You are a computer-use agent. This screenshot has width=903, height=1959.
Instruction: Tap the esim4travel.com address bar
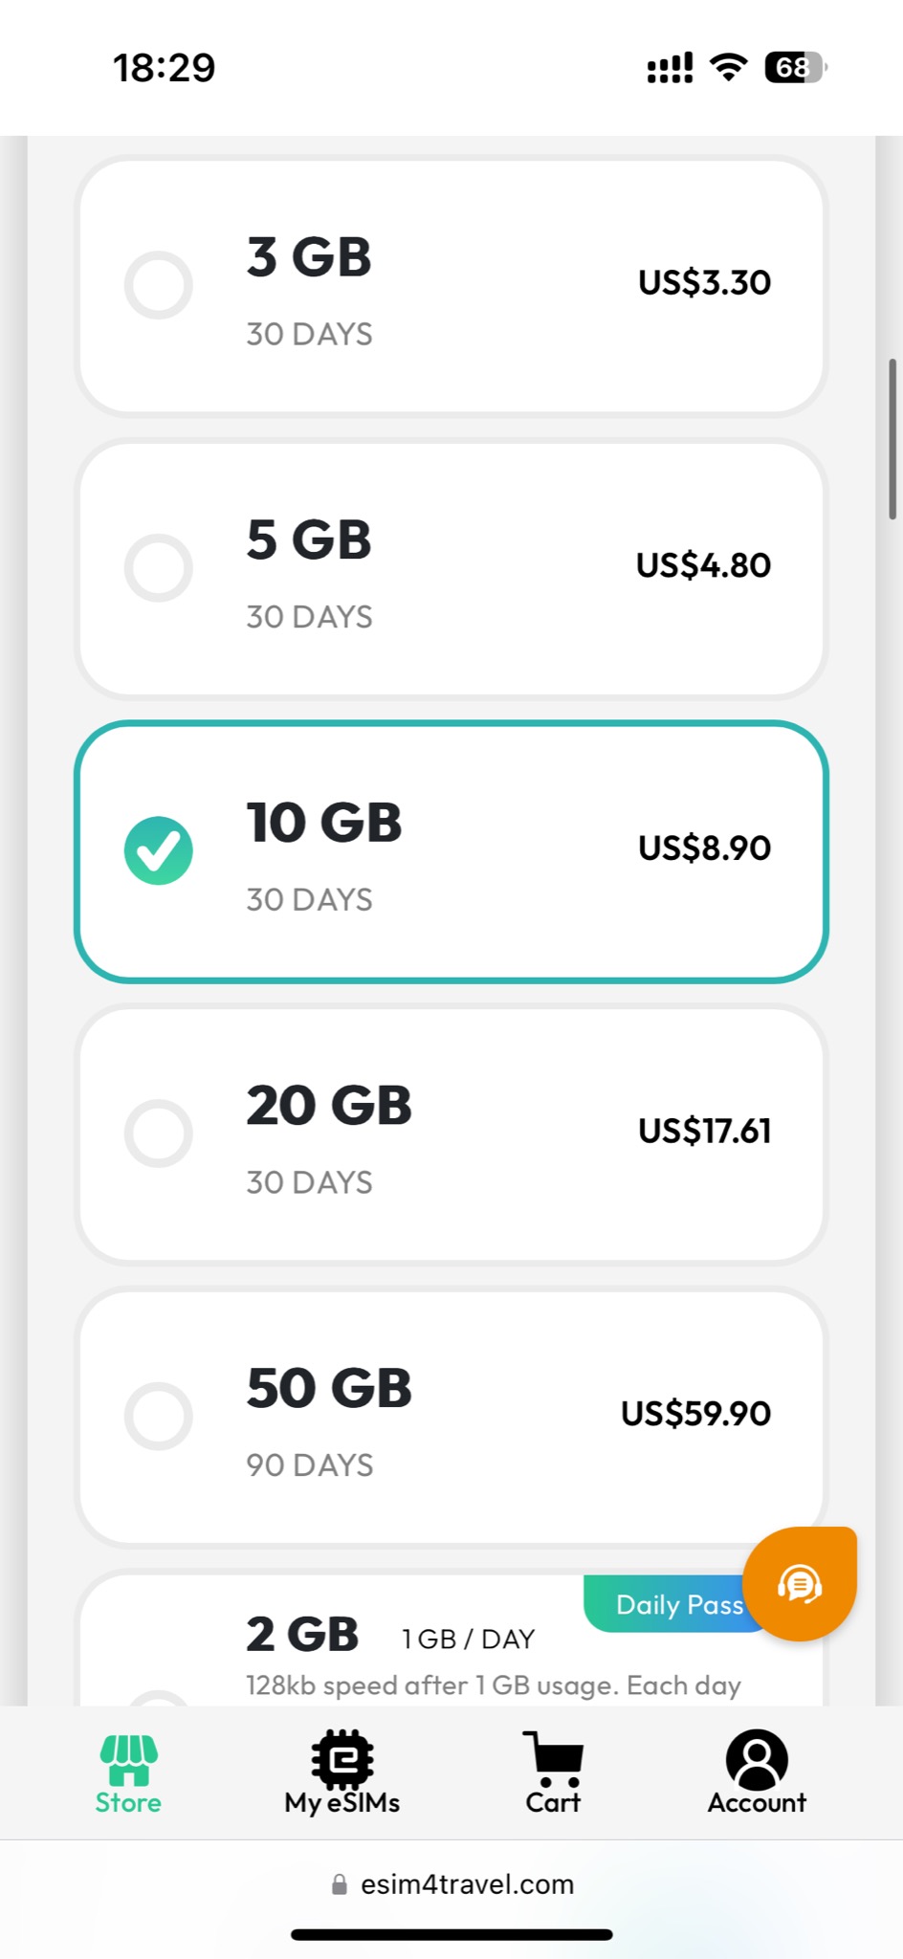[467, 1884]
